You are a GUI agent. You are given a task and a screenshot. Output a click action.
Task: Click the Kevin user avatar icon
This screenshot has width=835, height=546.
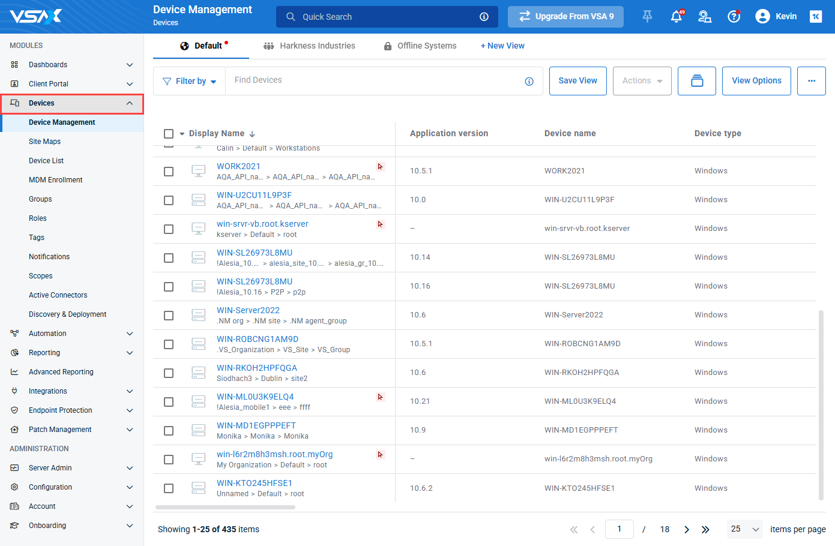pos(762,17)
